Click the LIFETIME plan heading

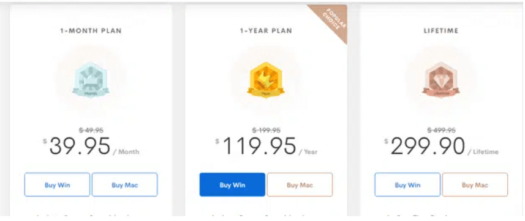click(x=441, y=31)
